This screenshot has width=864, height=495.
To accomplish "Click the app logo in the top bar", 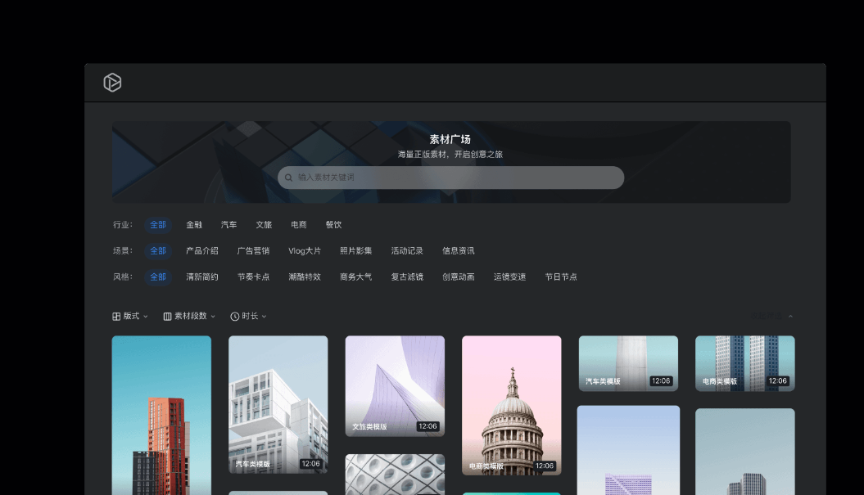I will point(112,83).
